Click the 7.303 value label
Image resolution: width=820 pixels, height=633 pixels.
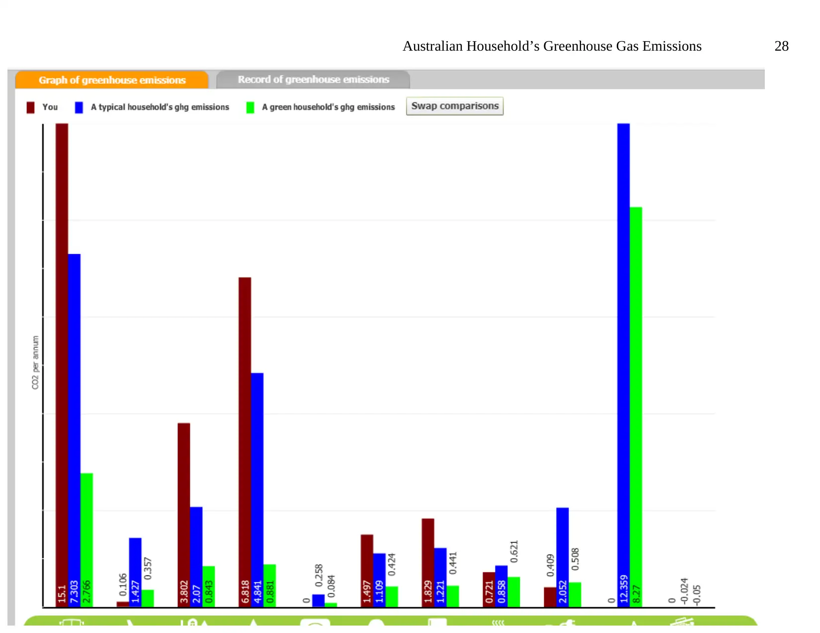74,591
